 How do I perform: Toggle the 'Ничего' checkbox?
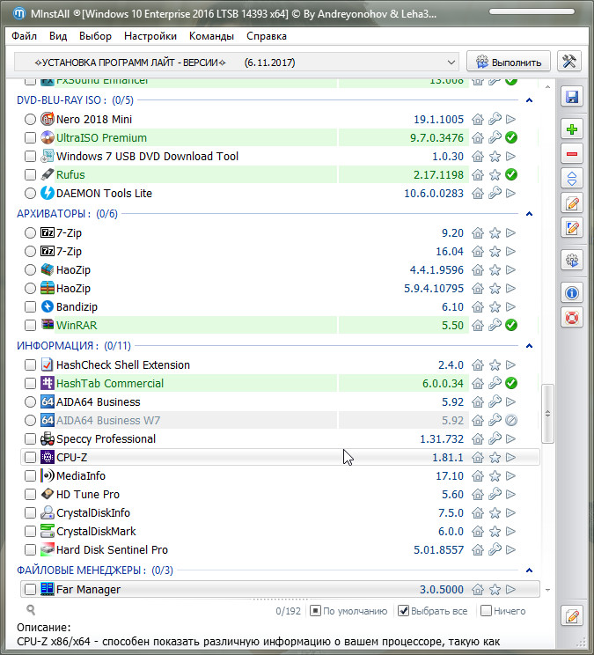[486, 611]
